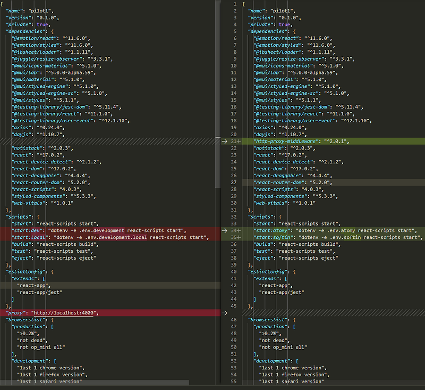This screenshot has width=425, height=390.
Task: Click line number 36 in the gutter
Action: point(234,244)
